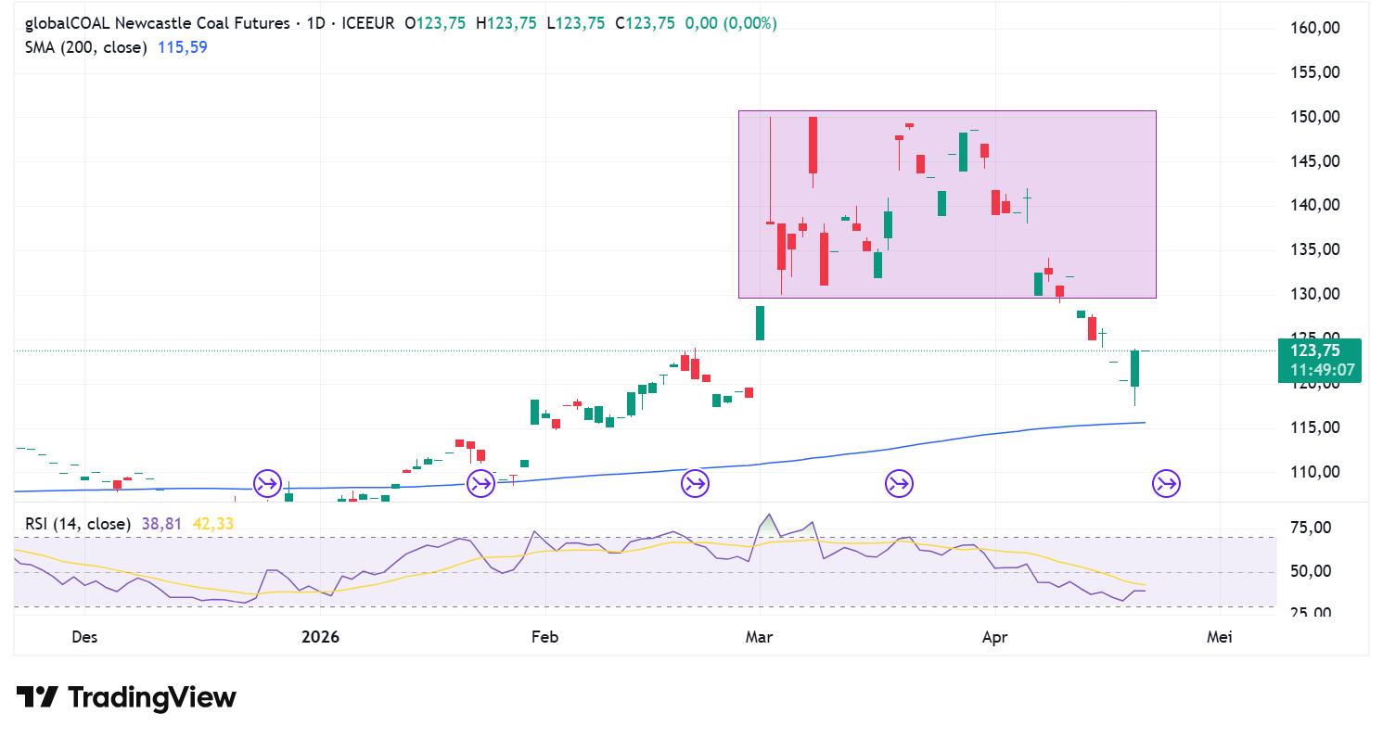Click the high value H123,75 in legend
This screenshot has width=1383, height=739.
coord(506,24)
